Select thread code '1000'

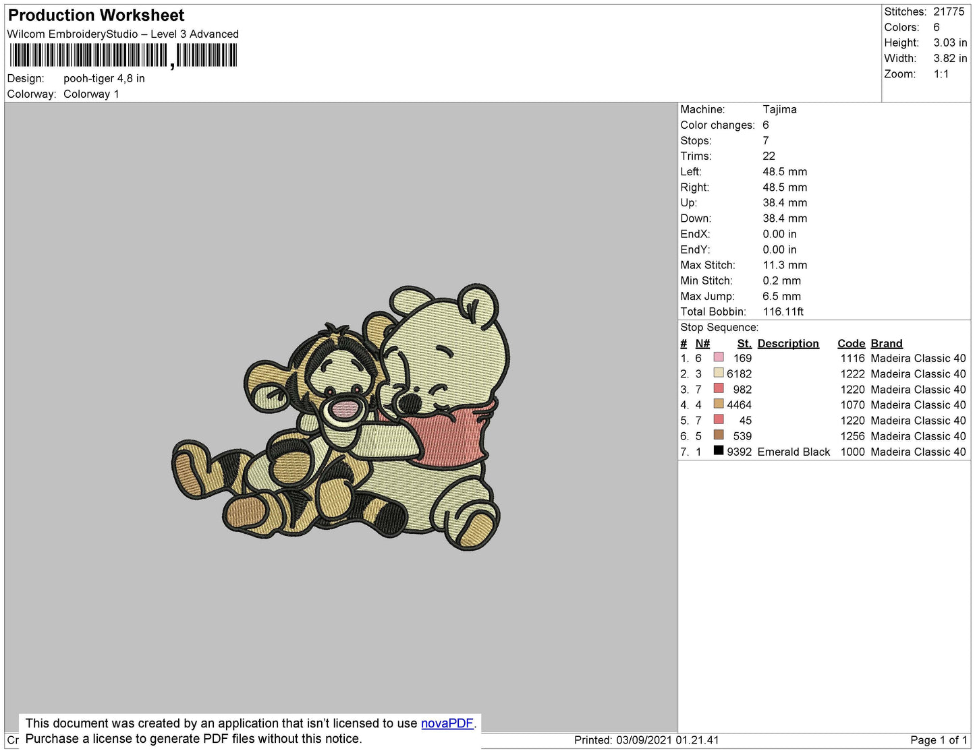(x=853, y=452)
